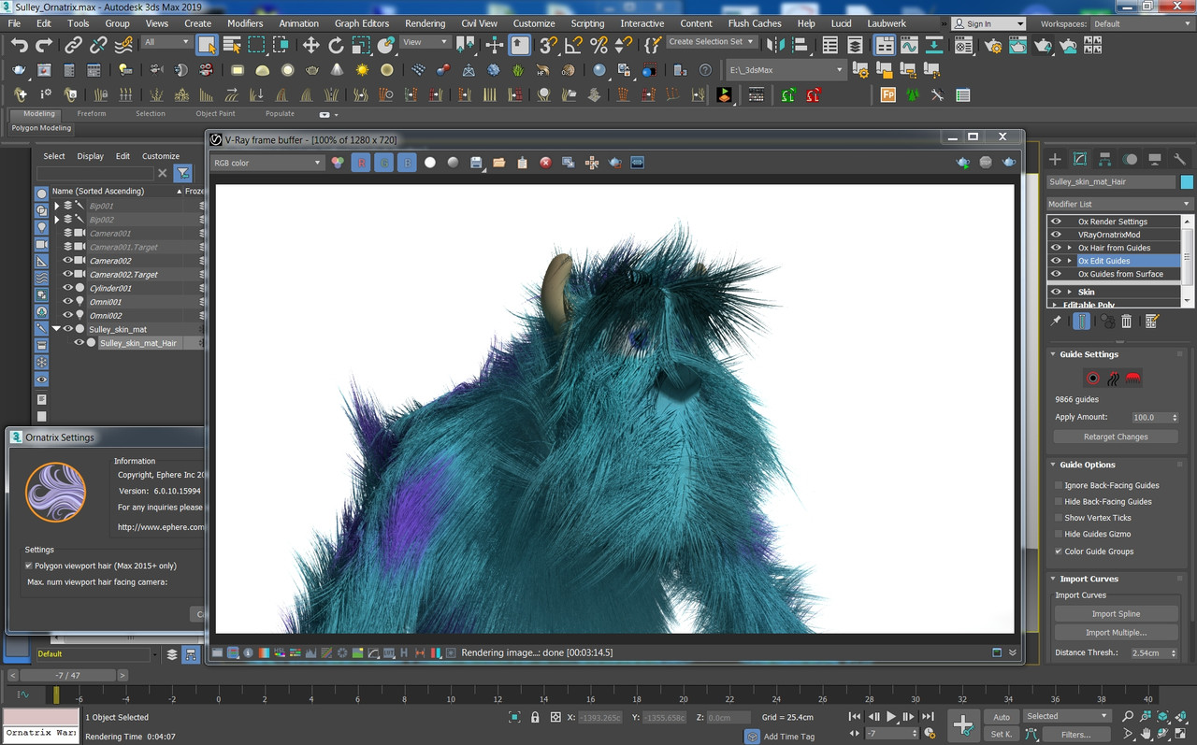Switch to alpha channel white circle in VFB

[430, 163]
